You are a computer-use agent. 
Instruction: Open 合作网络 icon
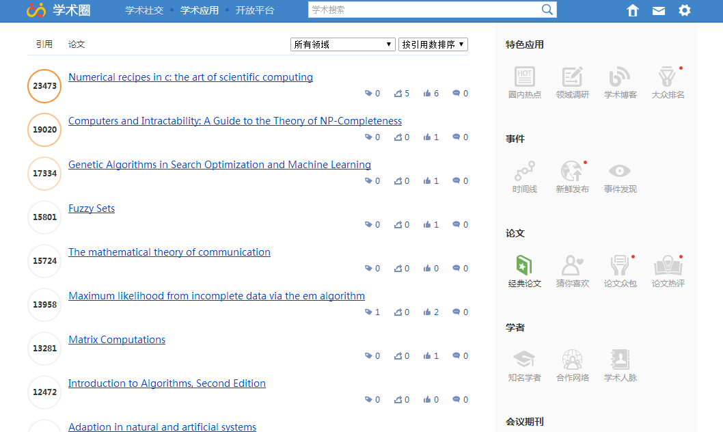572,360
